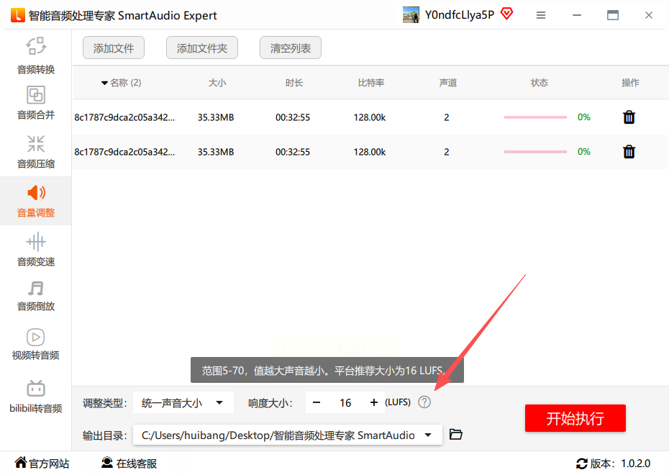
Task: Click the first file's progress bar
Action: click(x=535, y=117)
